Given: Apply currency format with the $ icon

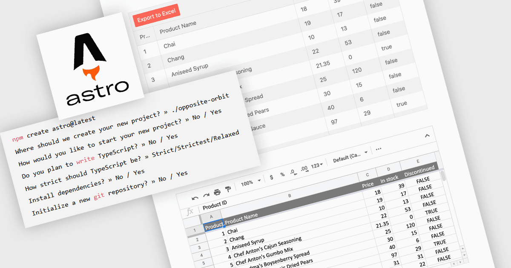Looking at the screenshot, I should tap(272, 177).
